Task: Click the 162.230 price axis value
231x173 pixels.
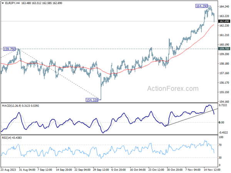Action: pyautogui.click(x=224, y=26)
